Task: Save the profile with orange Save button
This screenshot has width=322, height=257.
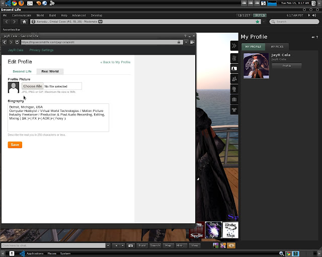Action: point(15,145)
